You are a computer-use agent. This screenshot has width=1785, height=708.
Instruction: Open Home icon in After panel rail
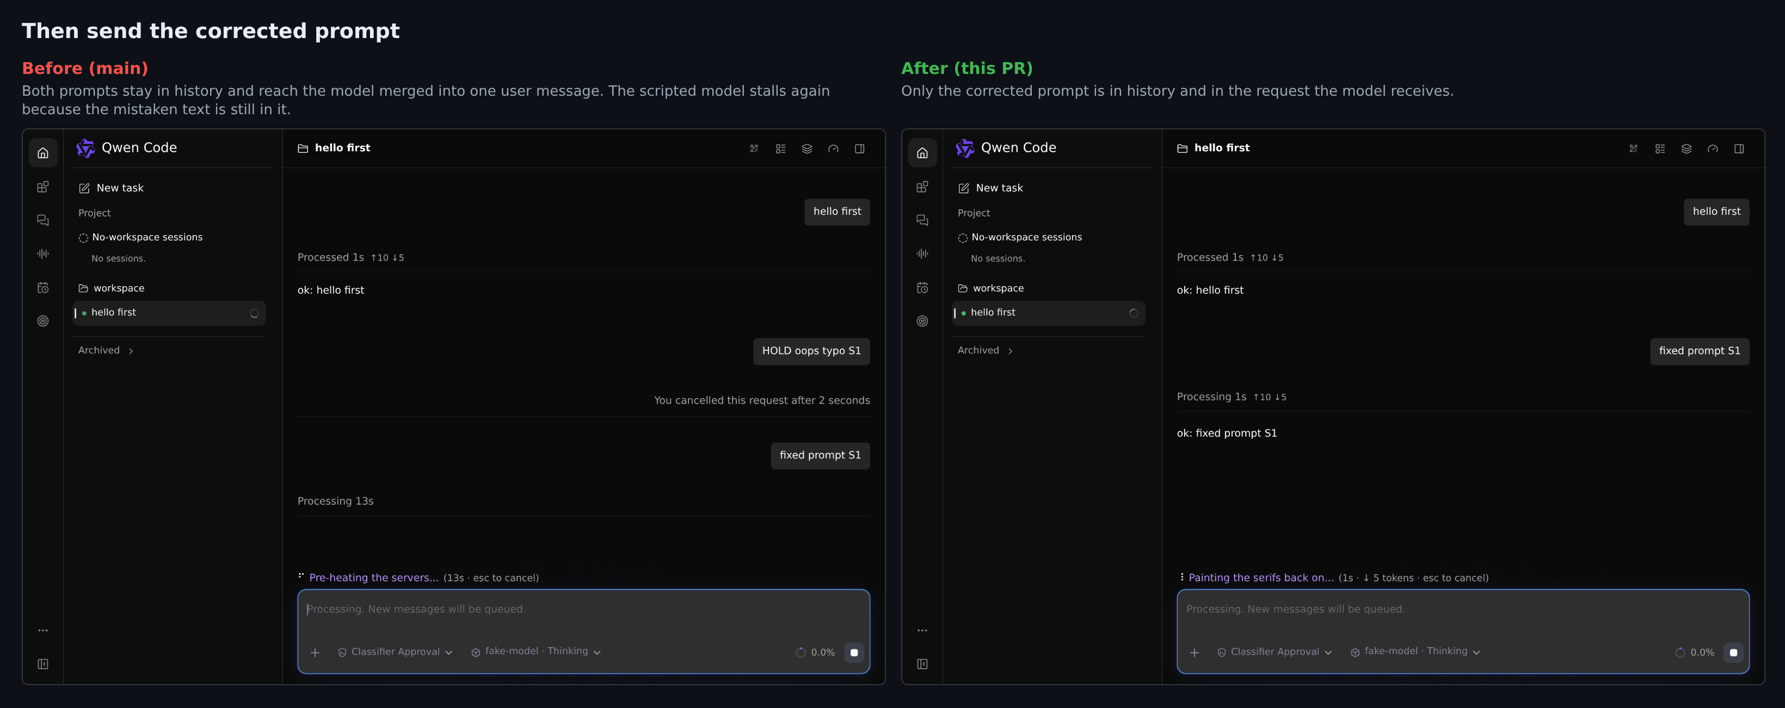point(922,153)
